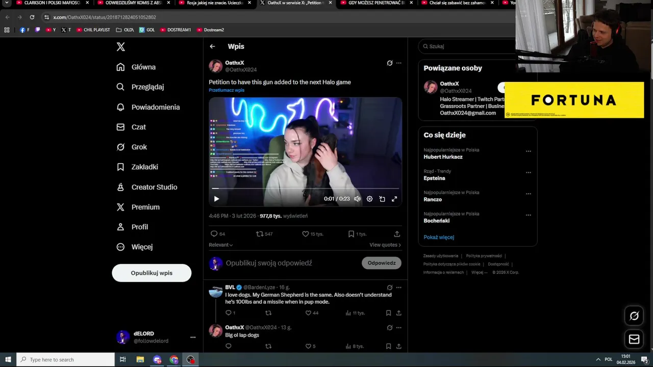Open the Zasady użytkowania link

click(441, 256)
